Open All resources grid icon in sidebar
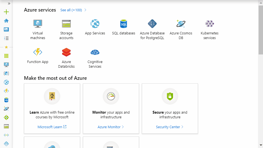Viewport: 263px width, 148px height. (x=6, y=56)
